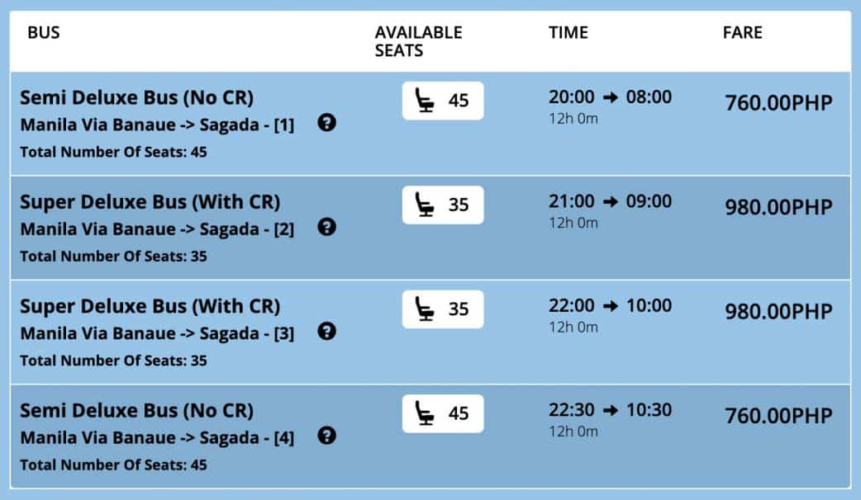Click the TIME column header
Screen dimensions: 861x500
[568, 33]
